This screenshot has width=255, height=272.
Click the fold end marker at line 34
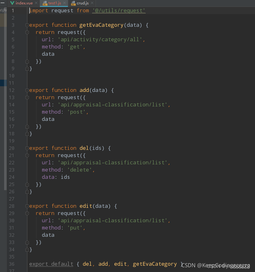[27, 250]
